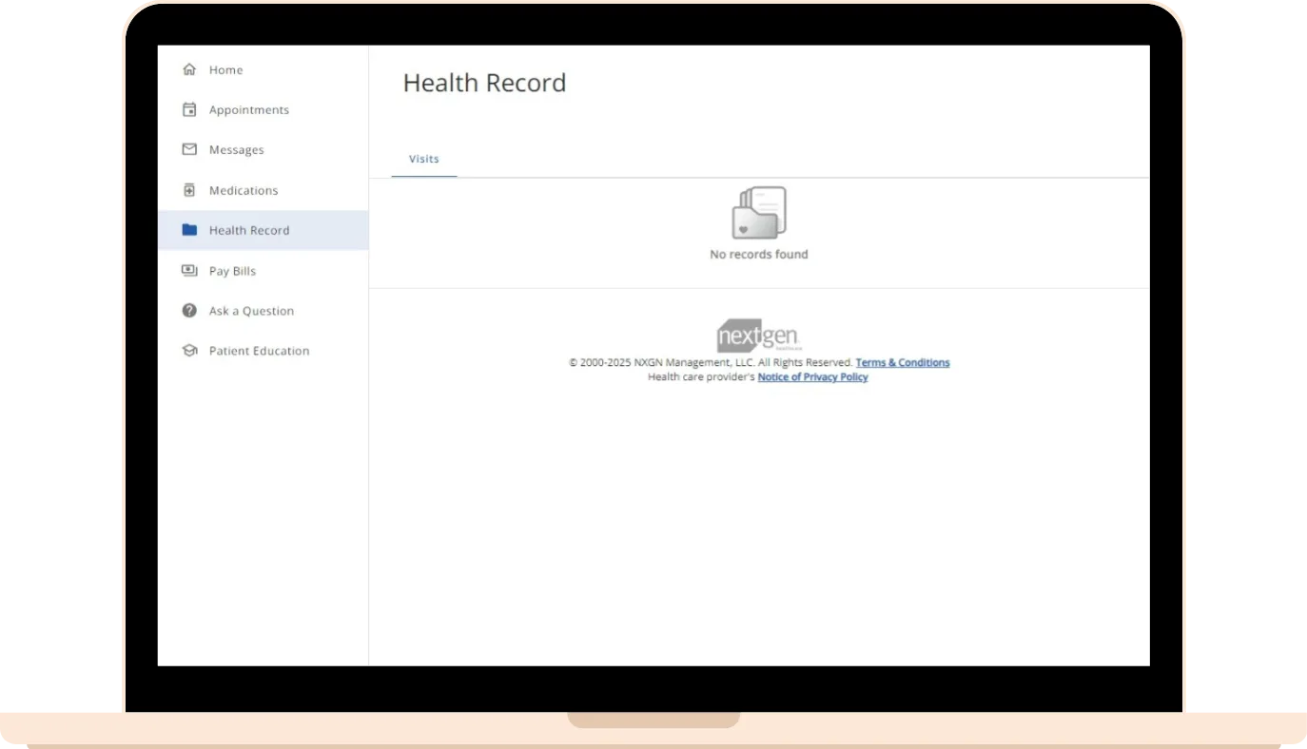Go to the Appointments text label

pos(249,110)
